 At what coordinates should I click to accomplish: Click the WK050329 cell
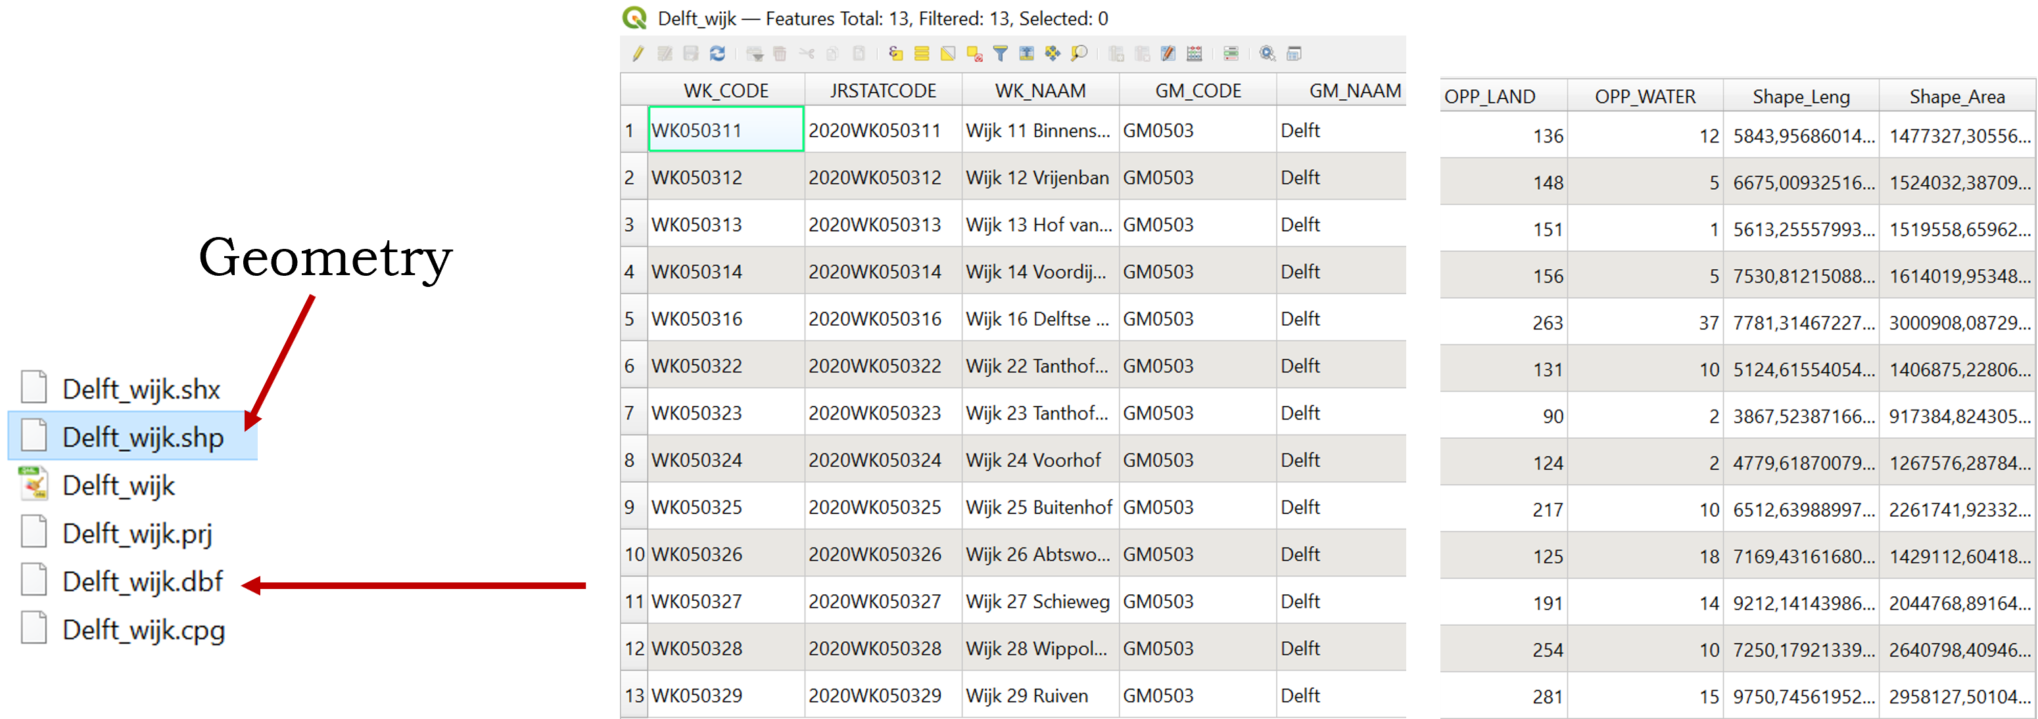tap(726, 695)
